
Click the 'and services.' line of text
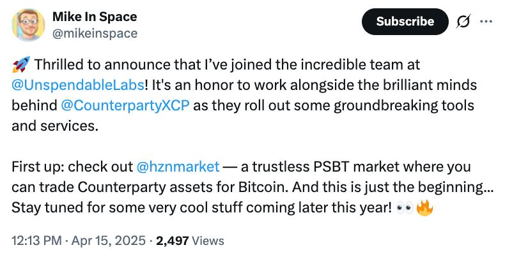point(55,126)
